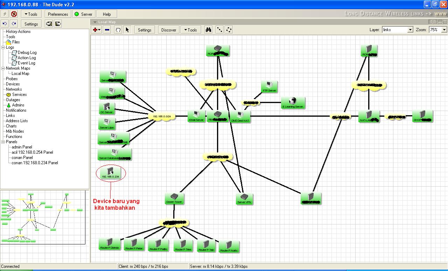Viewport: 448px width, 271px height.
Task: Click the undo arrow in the top toolbar
Action: click(x=4, y=24)
